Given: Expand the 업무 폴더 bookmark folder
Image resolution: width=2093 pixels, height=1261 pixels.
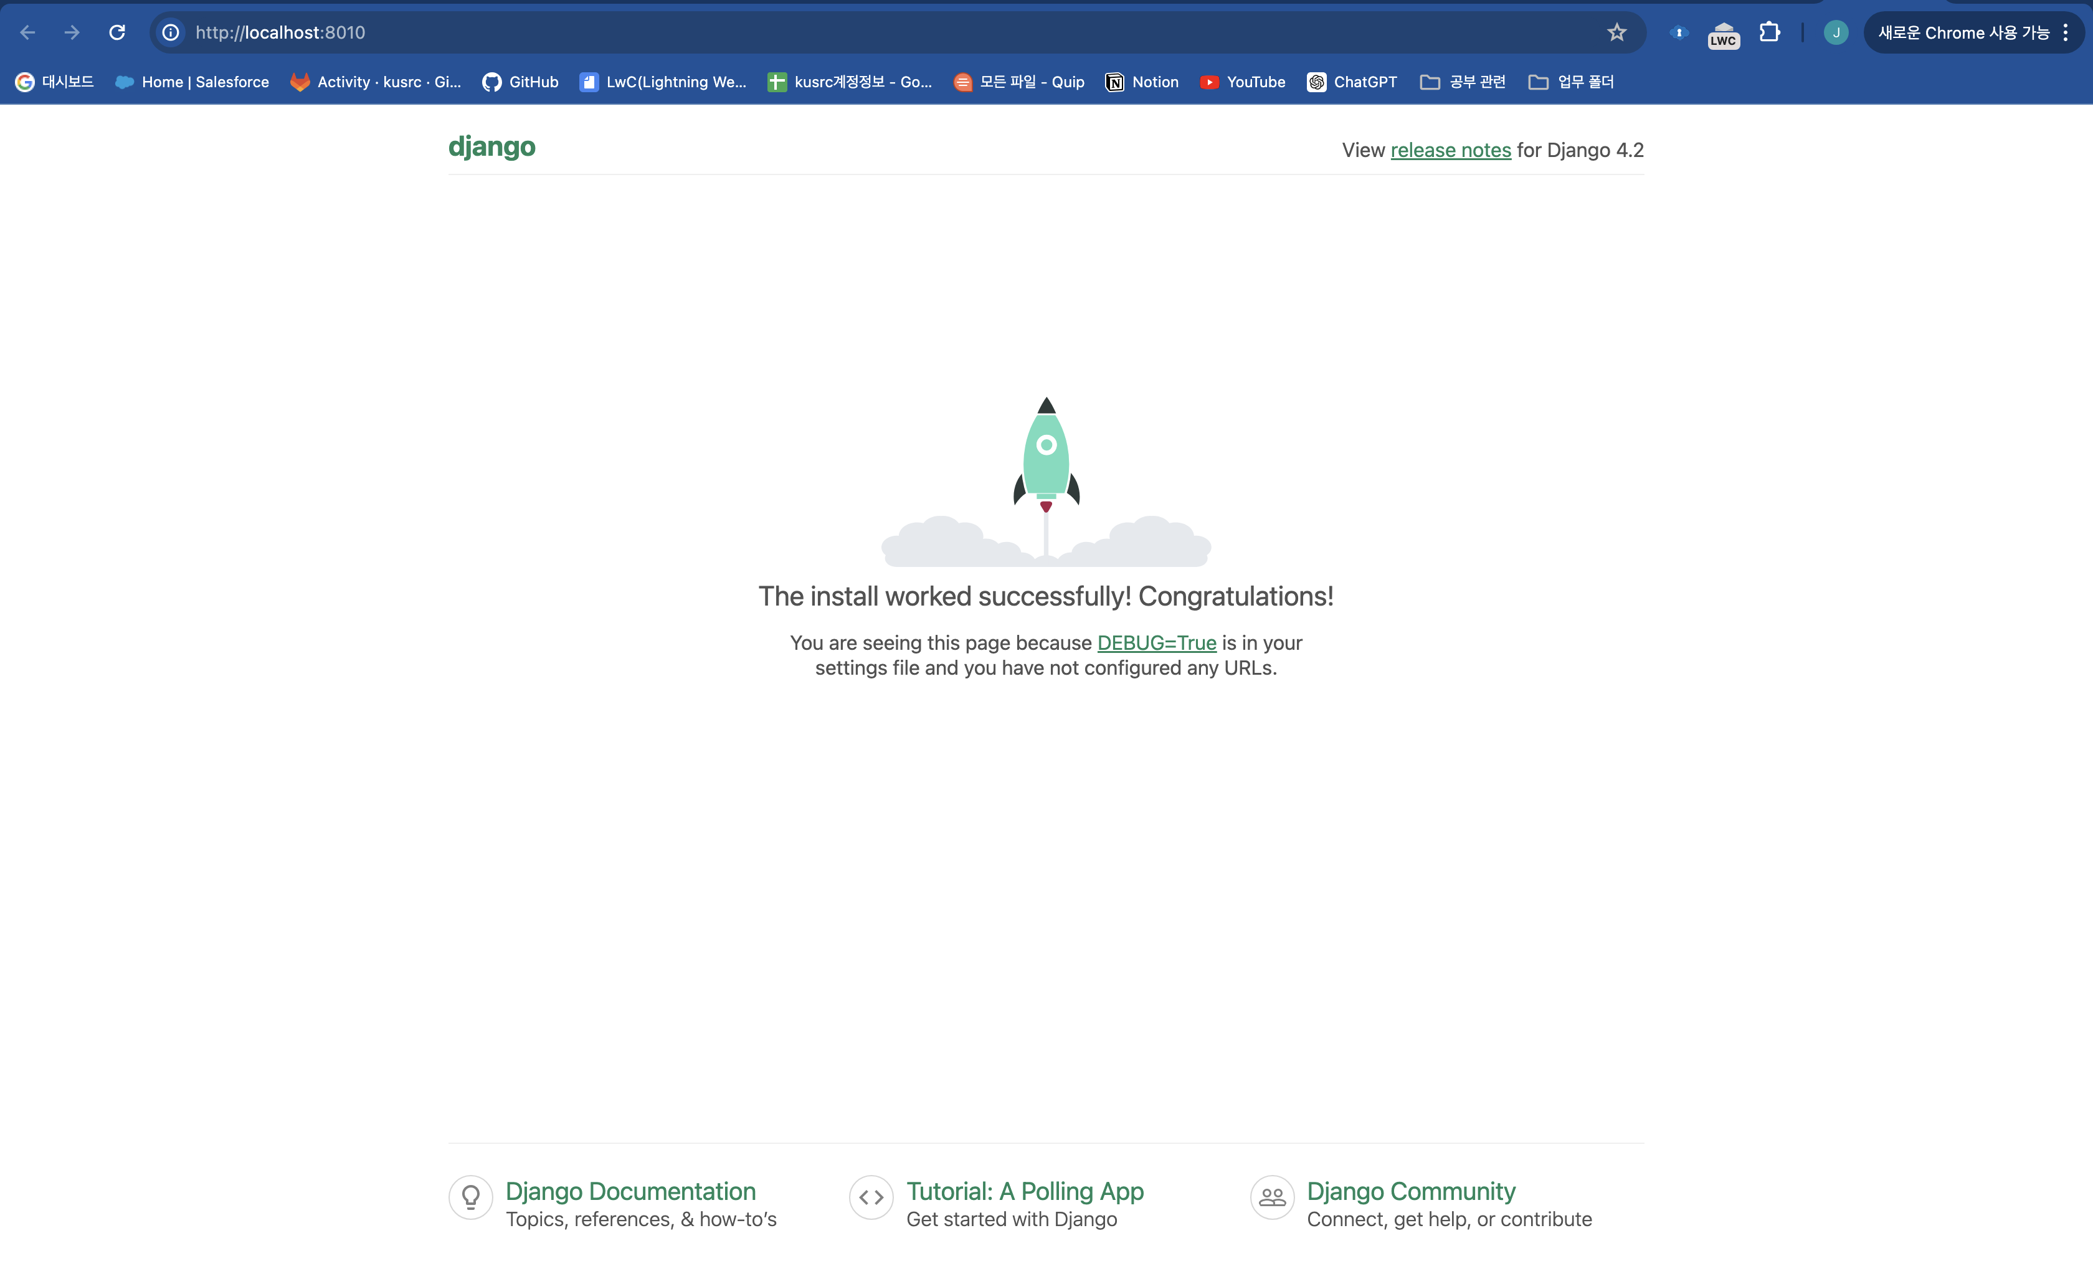Looking at the screenshot, I should tap(1570, 82).
